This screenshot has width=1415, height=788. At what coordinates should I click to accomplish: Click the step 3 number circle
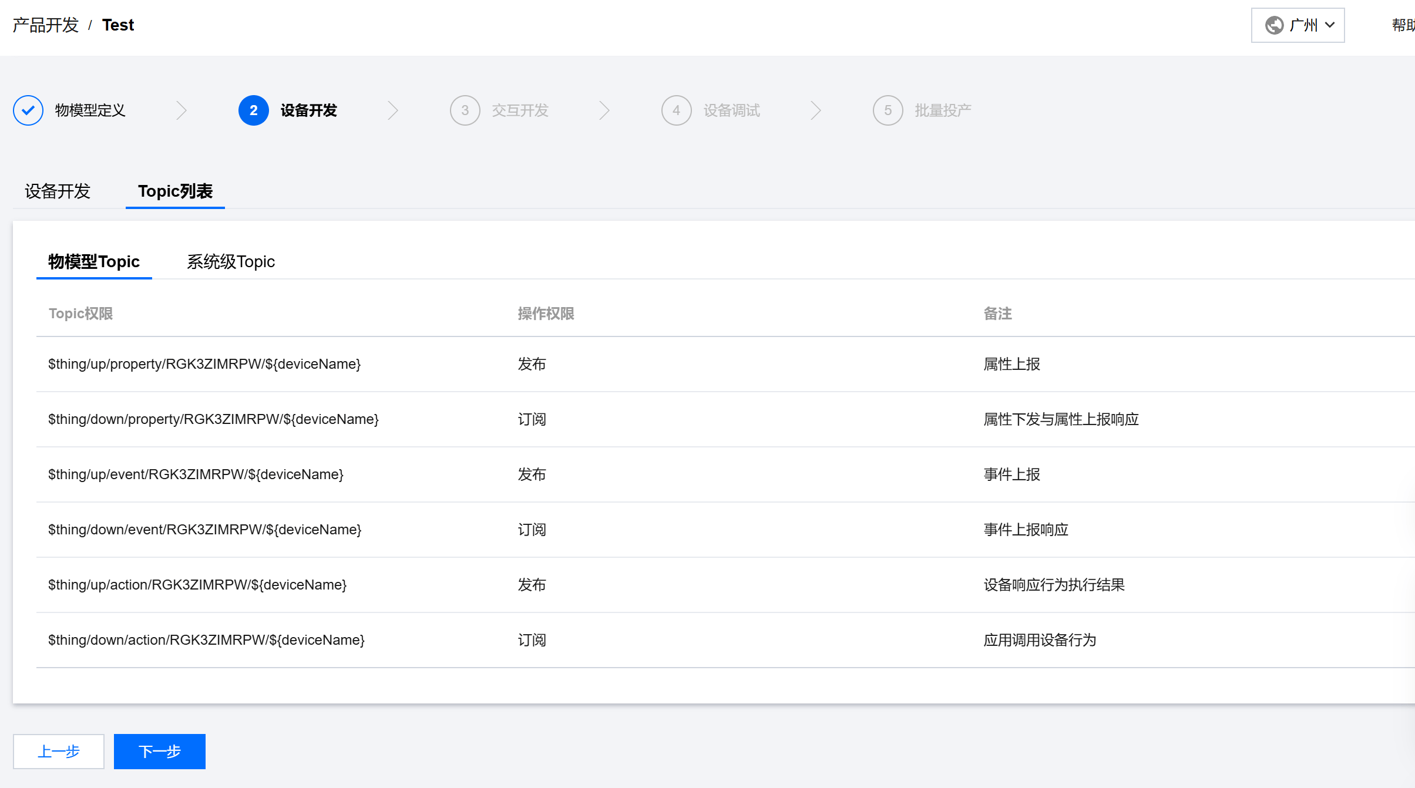465,110
